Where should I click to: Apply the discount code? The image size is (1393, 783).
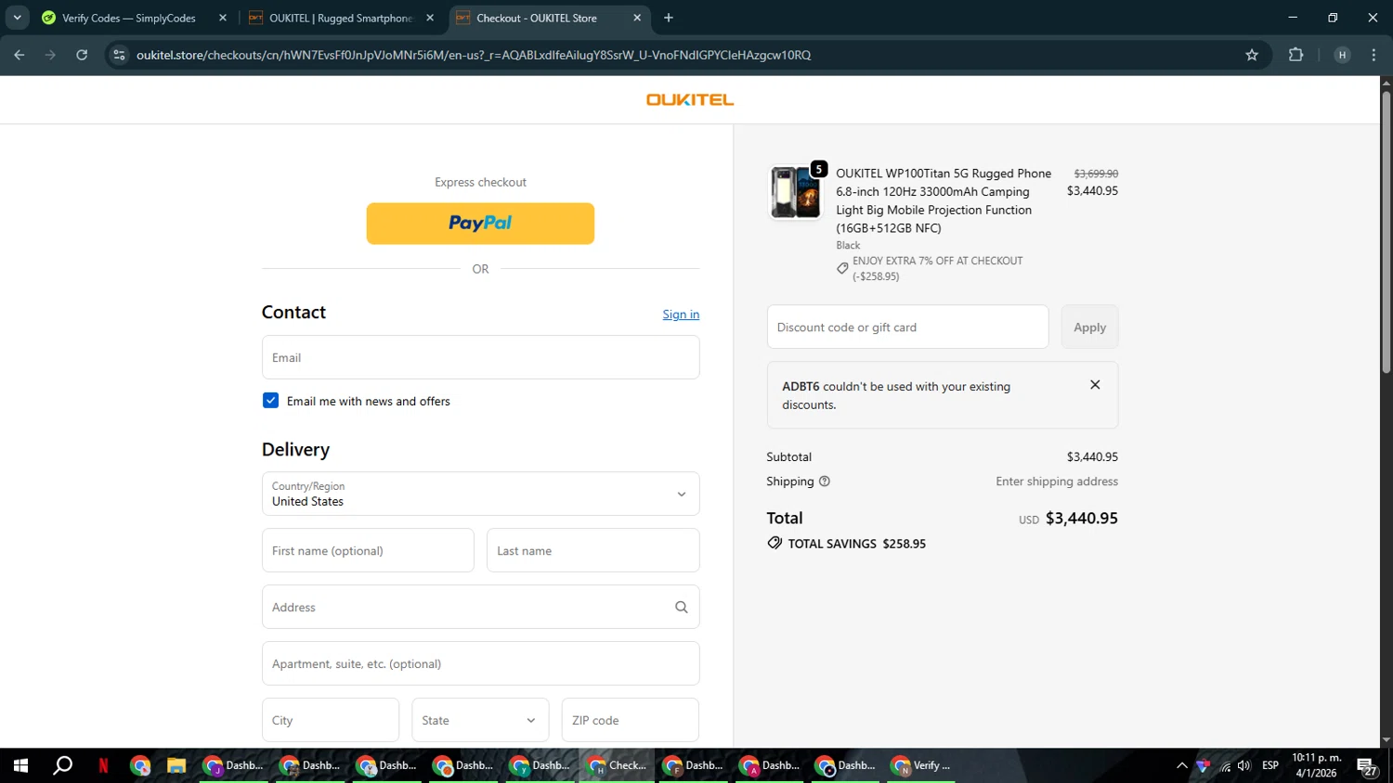point(1089,327)
